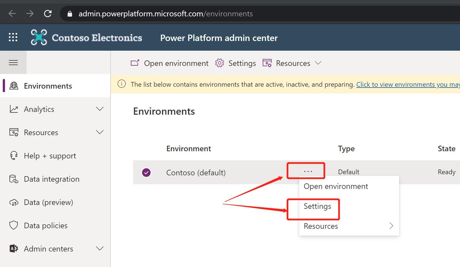Screen dimensions: 460x267
Task: Click Contoso Electronics title text
Action: point(97,38)
